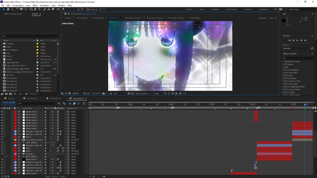This screenshot has width=317, height=178.
Task: Expand layer 26 Pre-comp 4 Comp 3 properties
Action: (13, 140)
